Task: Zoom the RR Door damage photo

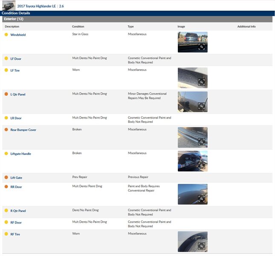Action: tap(202, 198)
